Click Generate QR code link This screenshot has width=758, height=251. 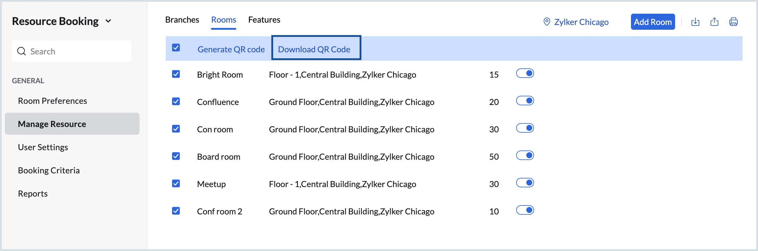click(231, 49)
